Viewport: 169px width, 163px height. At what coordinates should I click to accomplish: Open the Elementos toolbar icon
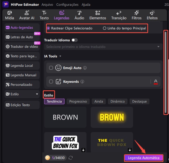tap(98, 13)
